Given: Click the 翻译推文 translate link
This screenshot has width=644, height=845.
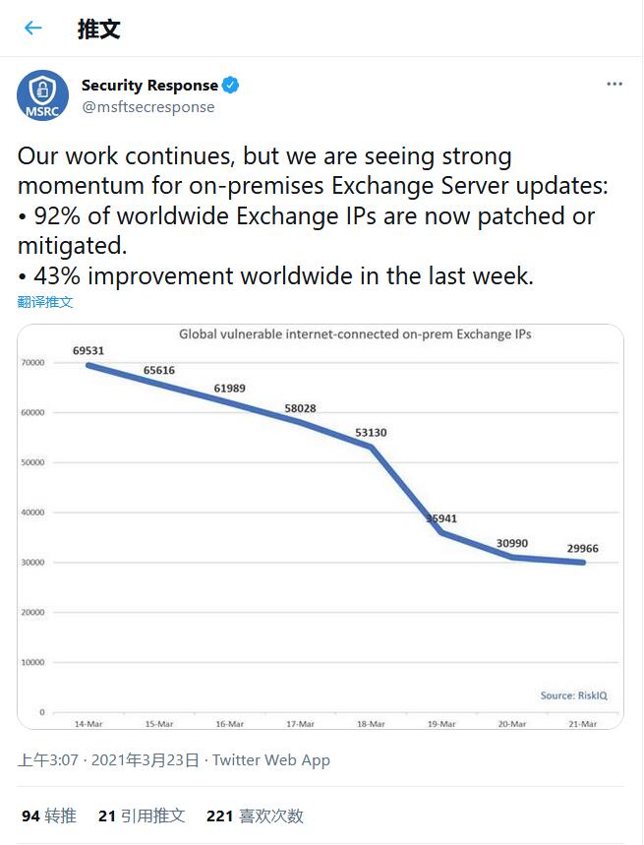Looking at the screenshot, I should (45, 302).
